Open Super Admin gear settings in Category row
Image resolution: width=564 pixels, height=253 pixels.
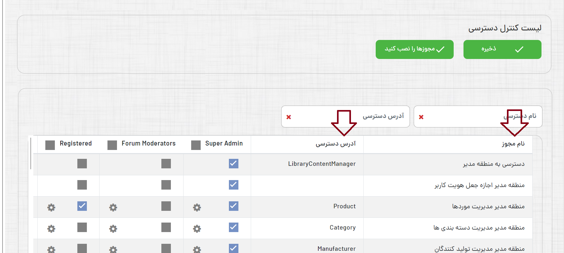coord(197,229)
